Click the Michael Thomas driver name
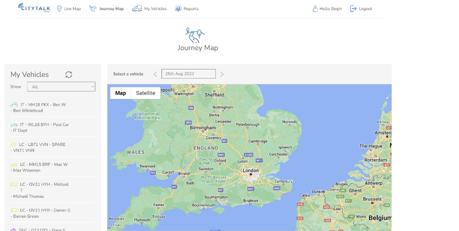459x231 pixels. coord(29,196)
